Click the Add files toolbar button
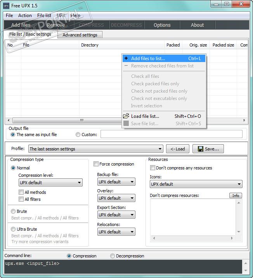253x278 pixels. [x=21, y=25]
